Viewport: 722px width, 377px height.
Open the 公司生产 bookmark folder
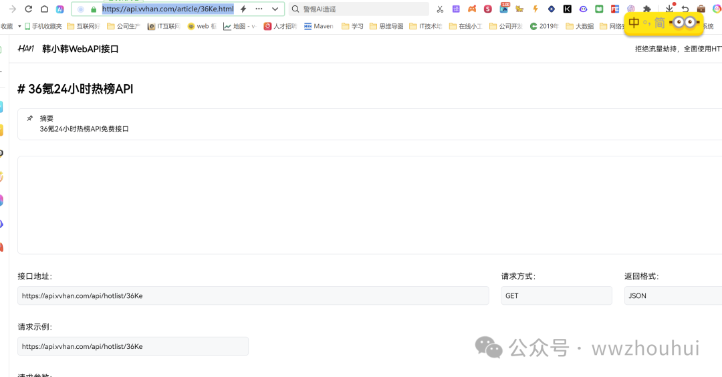(124, 26)
